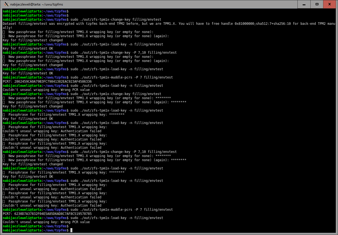
Task: Click the last zfs-tpm1x-muddle-pcrs command
Action: [122, 210]
